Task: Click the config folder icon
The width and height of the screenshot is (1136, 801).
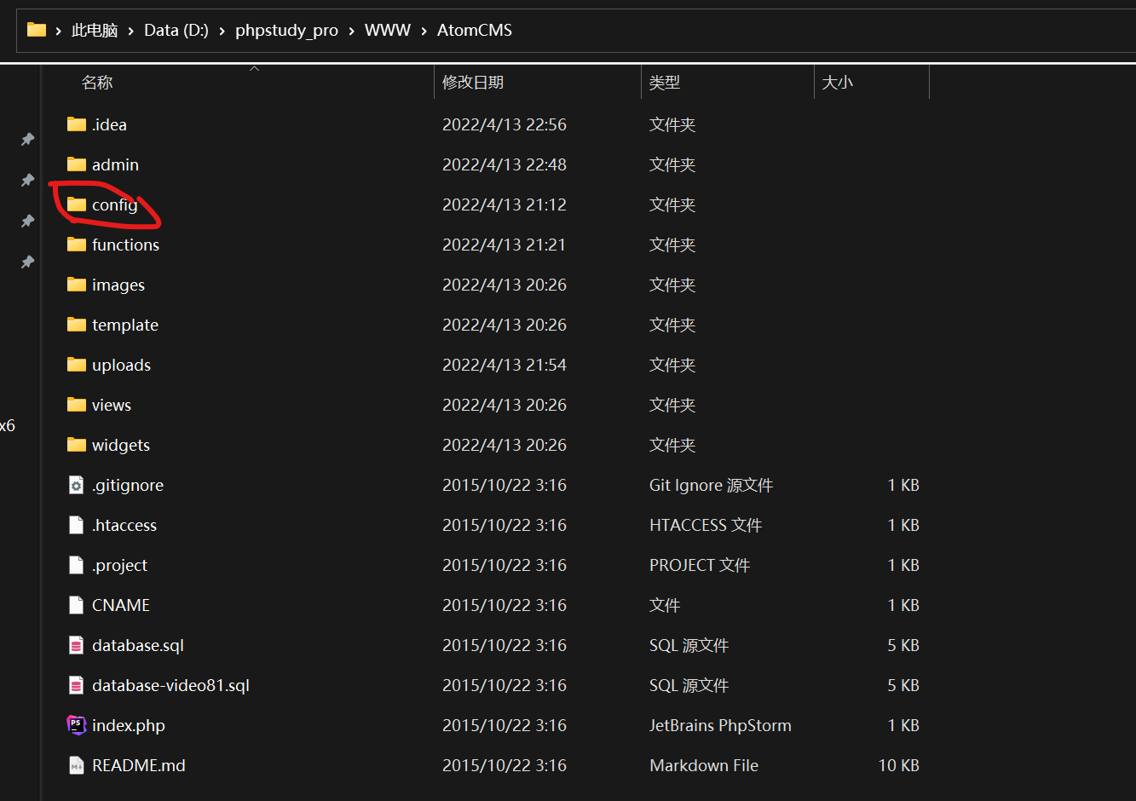Action: coord(77,205)
